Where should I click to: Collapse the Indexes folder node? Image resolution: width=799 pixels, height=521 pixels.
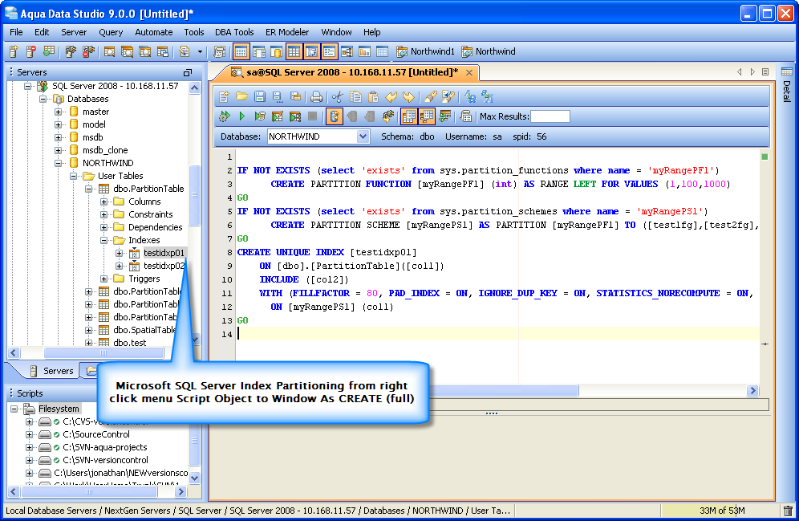(x=104, y=240)
